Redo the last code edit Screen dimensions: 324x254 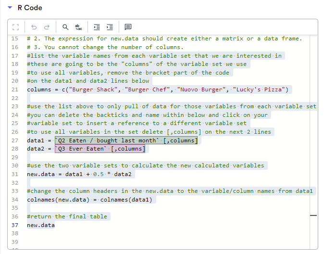pyautogui.click(x=47, y=27)
